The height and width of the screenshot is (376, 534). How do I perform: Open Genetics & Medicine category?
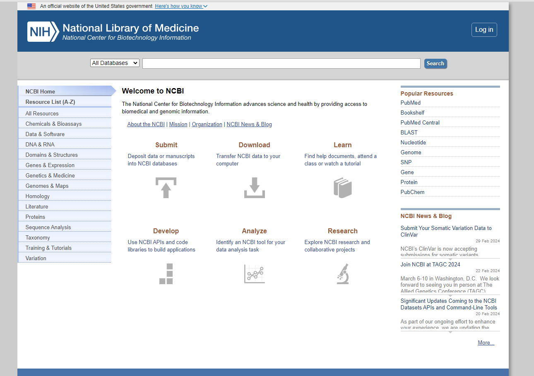pos(65,175)
